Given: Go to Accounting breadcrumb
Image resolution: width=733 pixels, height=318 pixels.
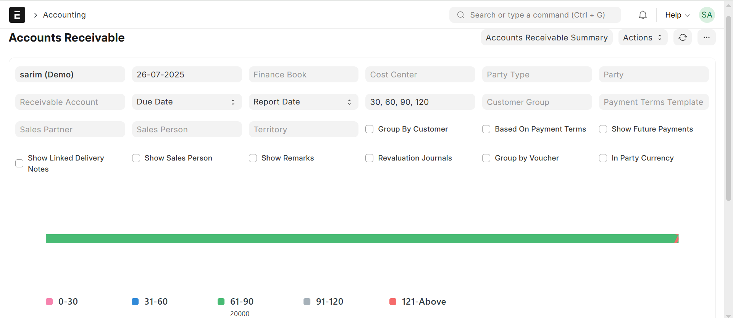Looking at the screenshot, I should [x=64, y=15].
